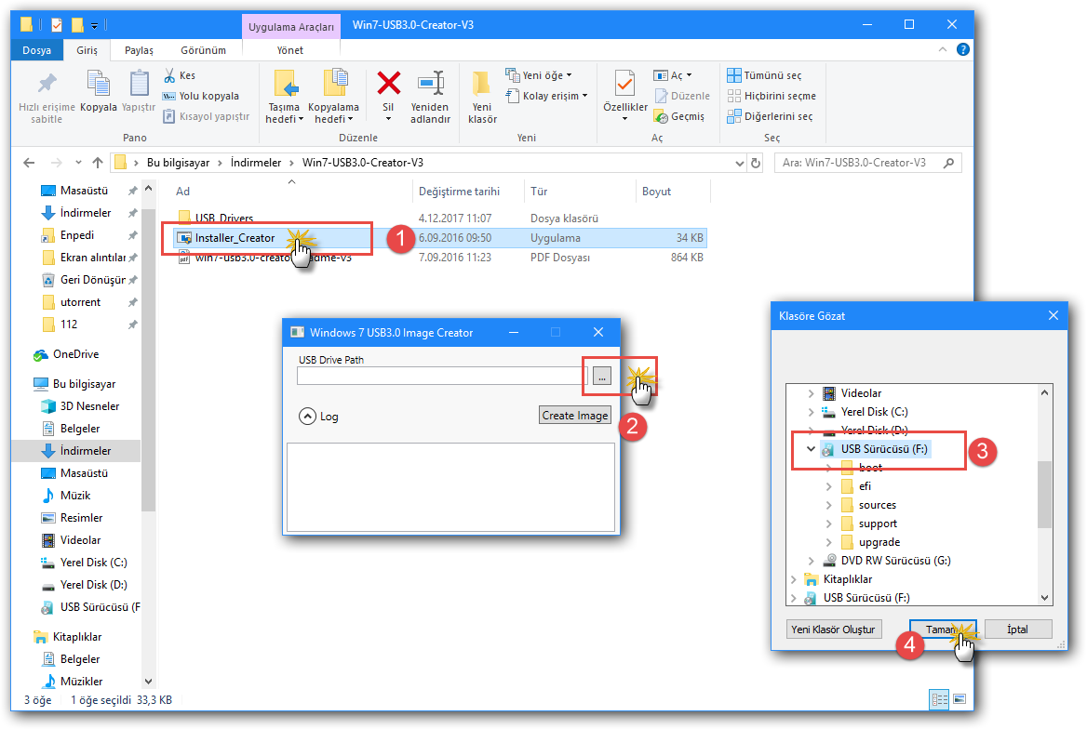Click Tümünü seç to select all

pyautogui.click(x=764, y=75)
